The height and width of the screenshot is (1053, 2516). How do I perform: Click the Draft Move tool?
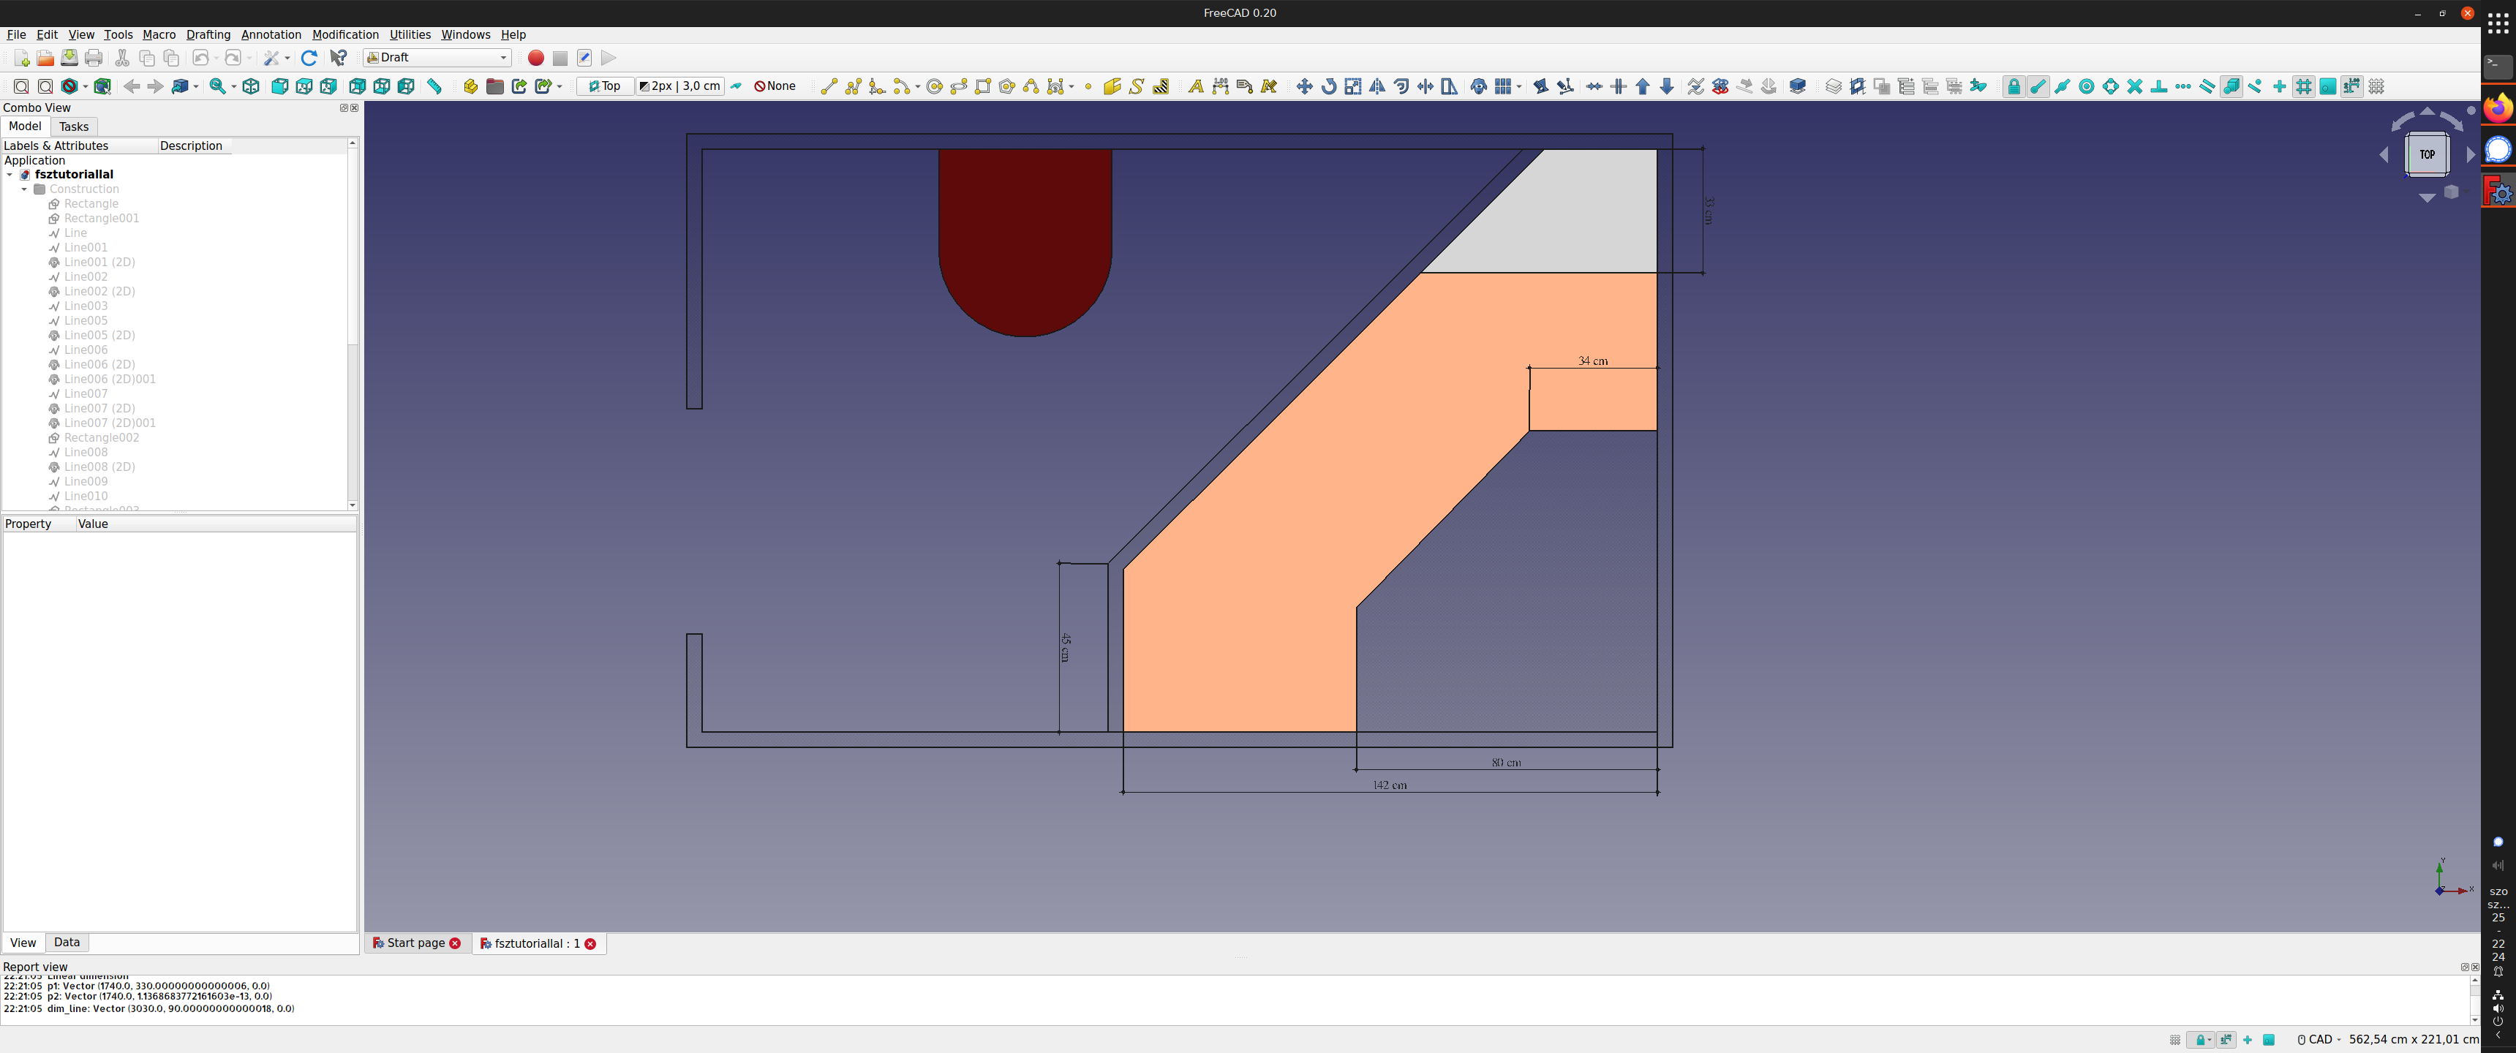pos(1304,87)
